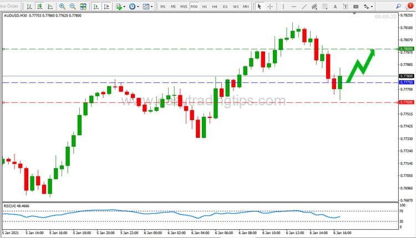Pick the Equidistant Channel tool

point(314,7)
